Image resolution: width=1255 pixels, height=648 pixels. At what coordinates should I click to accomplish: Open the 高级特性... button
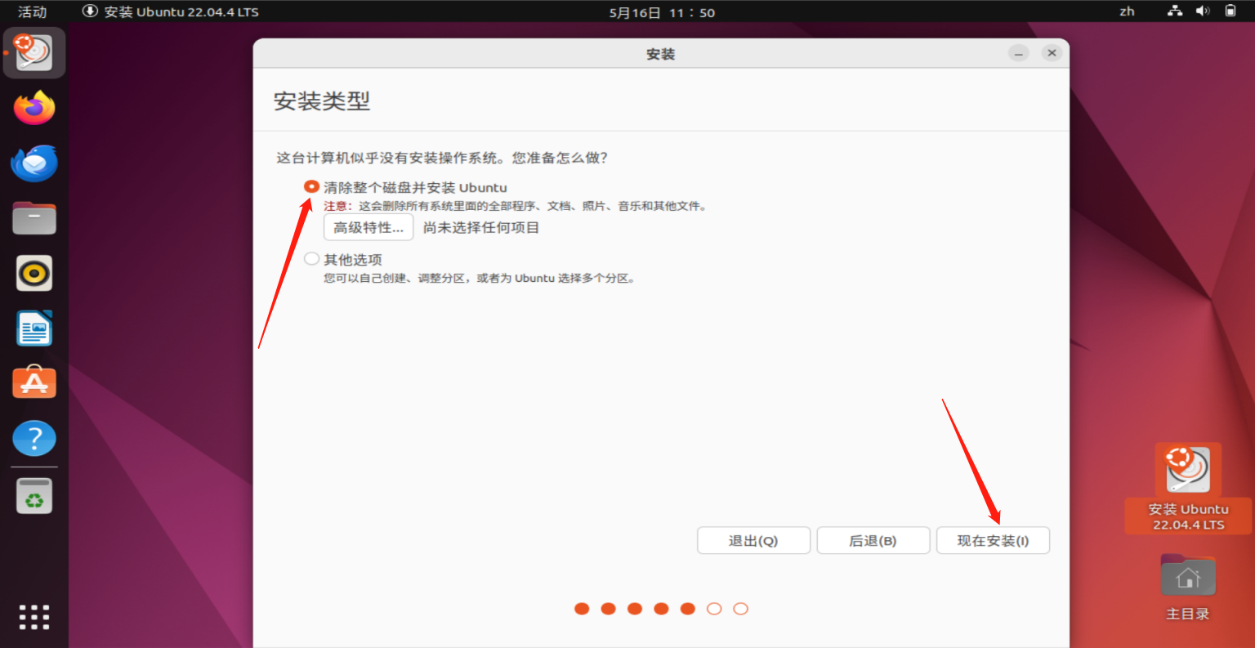pos(368,228)
